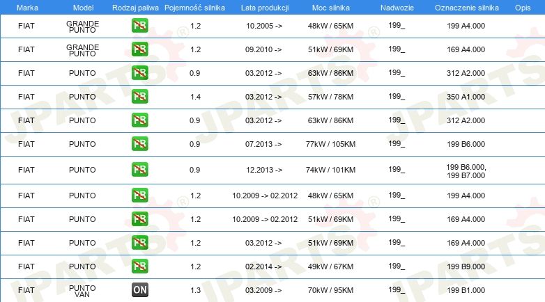The width and height of the screenshot is (545, 302).
Task: Click the Pojemność silnika column header
Action: [194, 8]
